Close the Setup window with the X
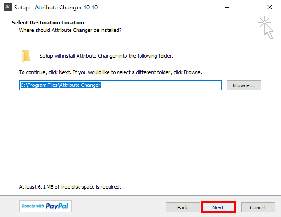This screenshot has width=281, height=217. pyautogui.click(x=270, y=8)
